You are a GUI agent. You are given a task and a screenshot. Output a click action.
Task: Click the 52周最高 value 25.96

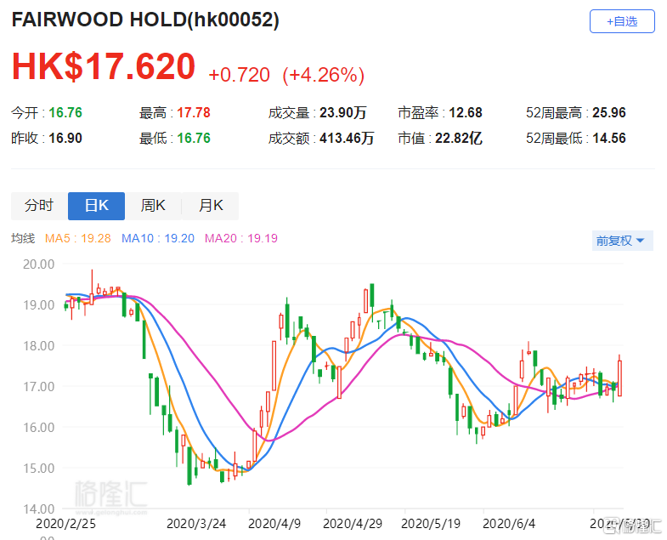coord(609,113)
